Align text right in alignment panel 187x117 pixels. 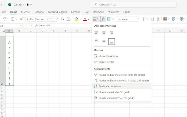coord(112,33)
